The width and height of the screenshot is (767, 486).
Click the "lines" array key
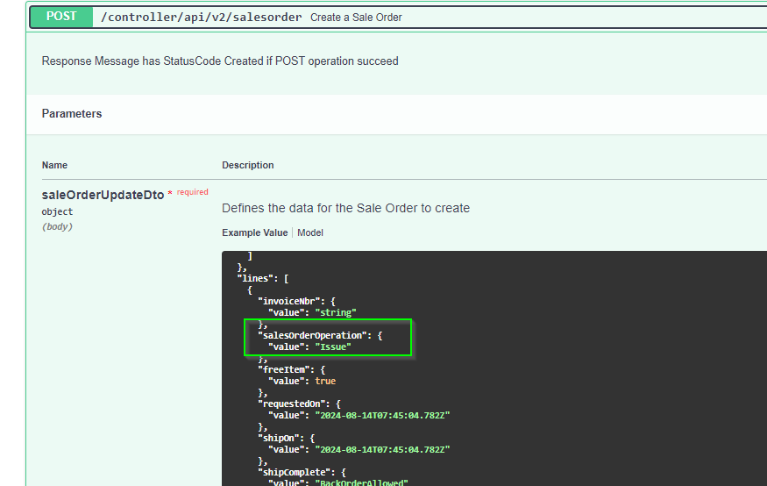[254, 278]
